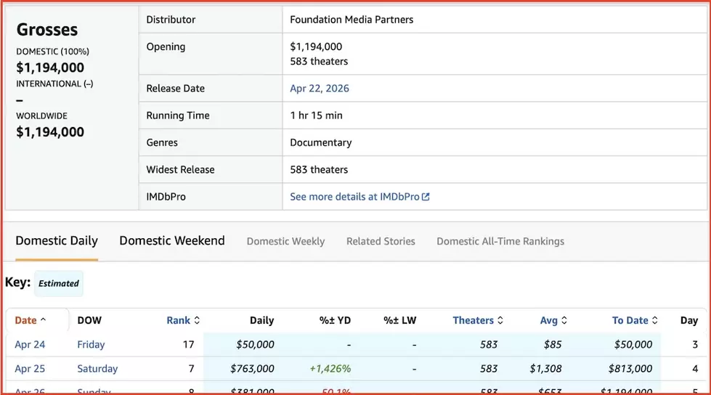Open the Domestic Weekly tab
711x395 pixels.
(285, 241)
